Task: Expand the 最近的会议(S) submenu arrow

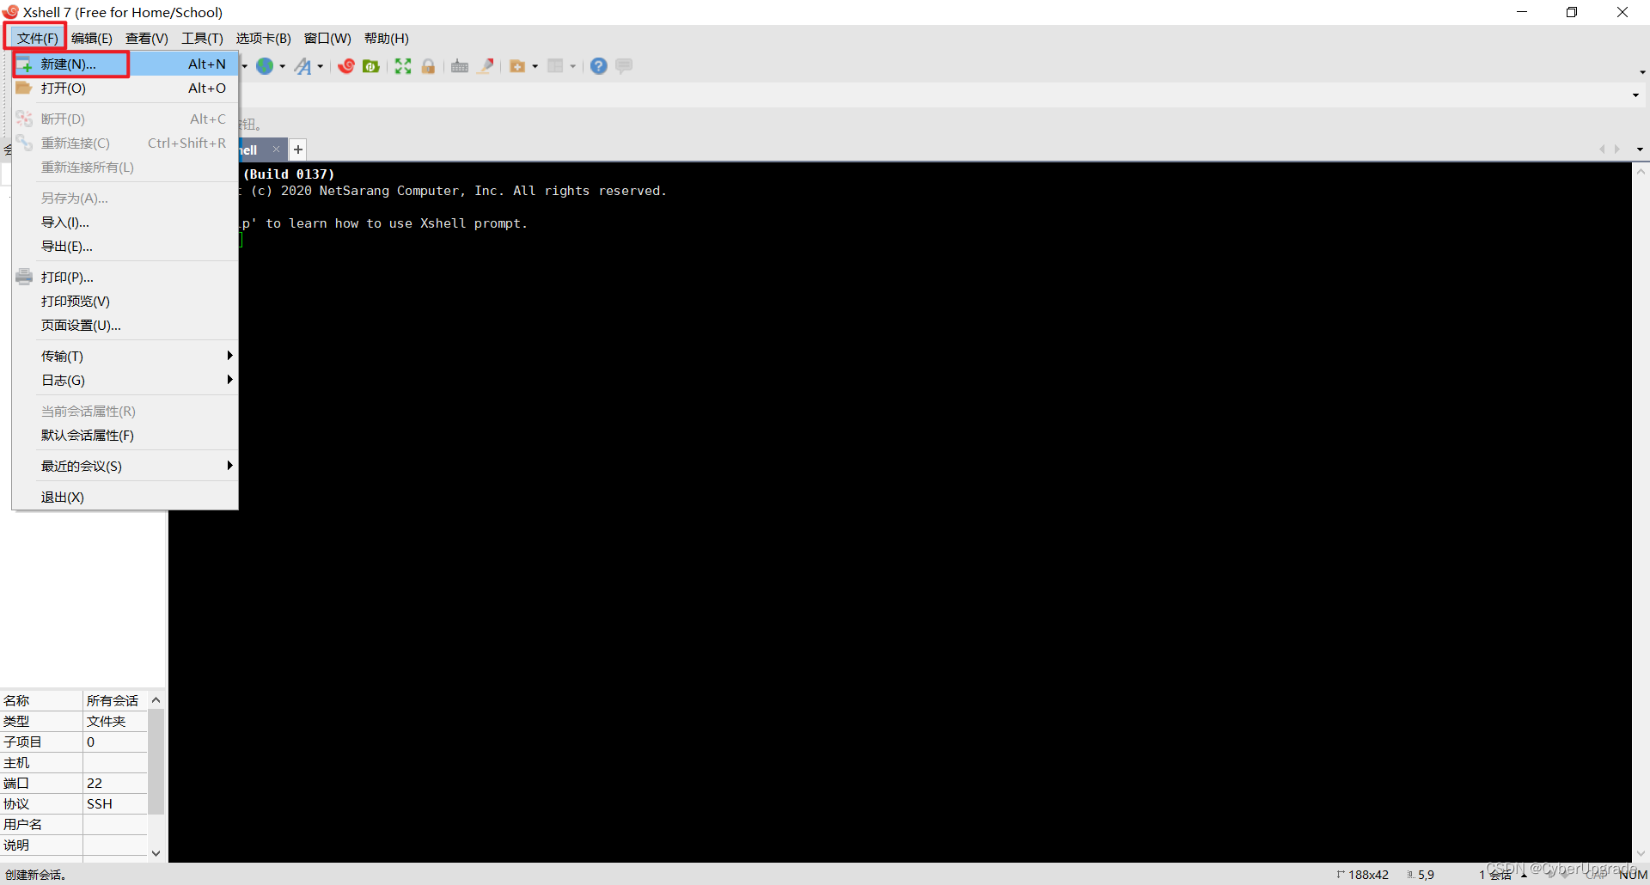Action: click(229, 466)
